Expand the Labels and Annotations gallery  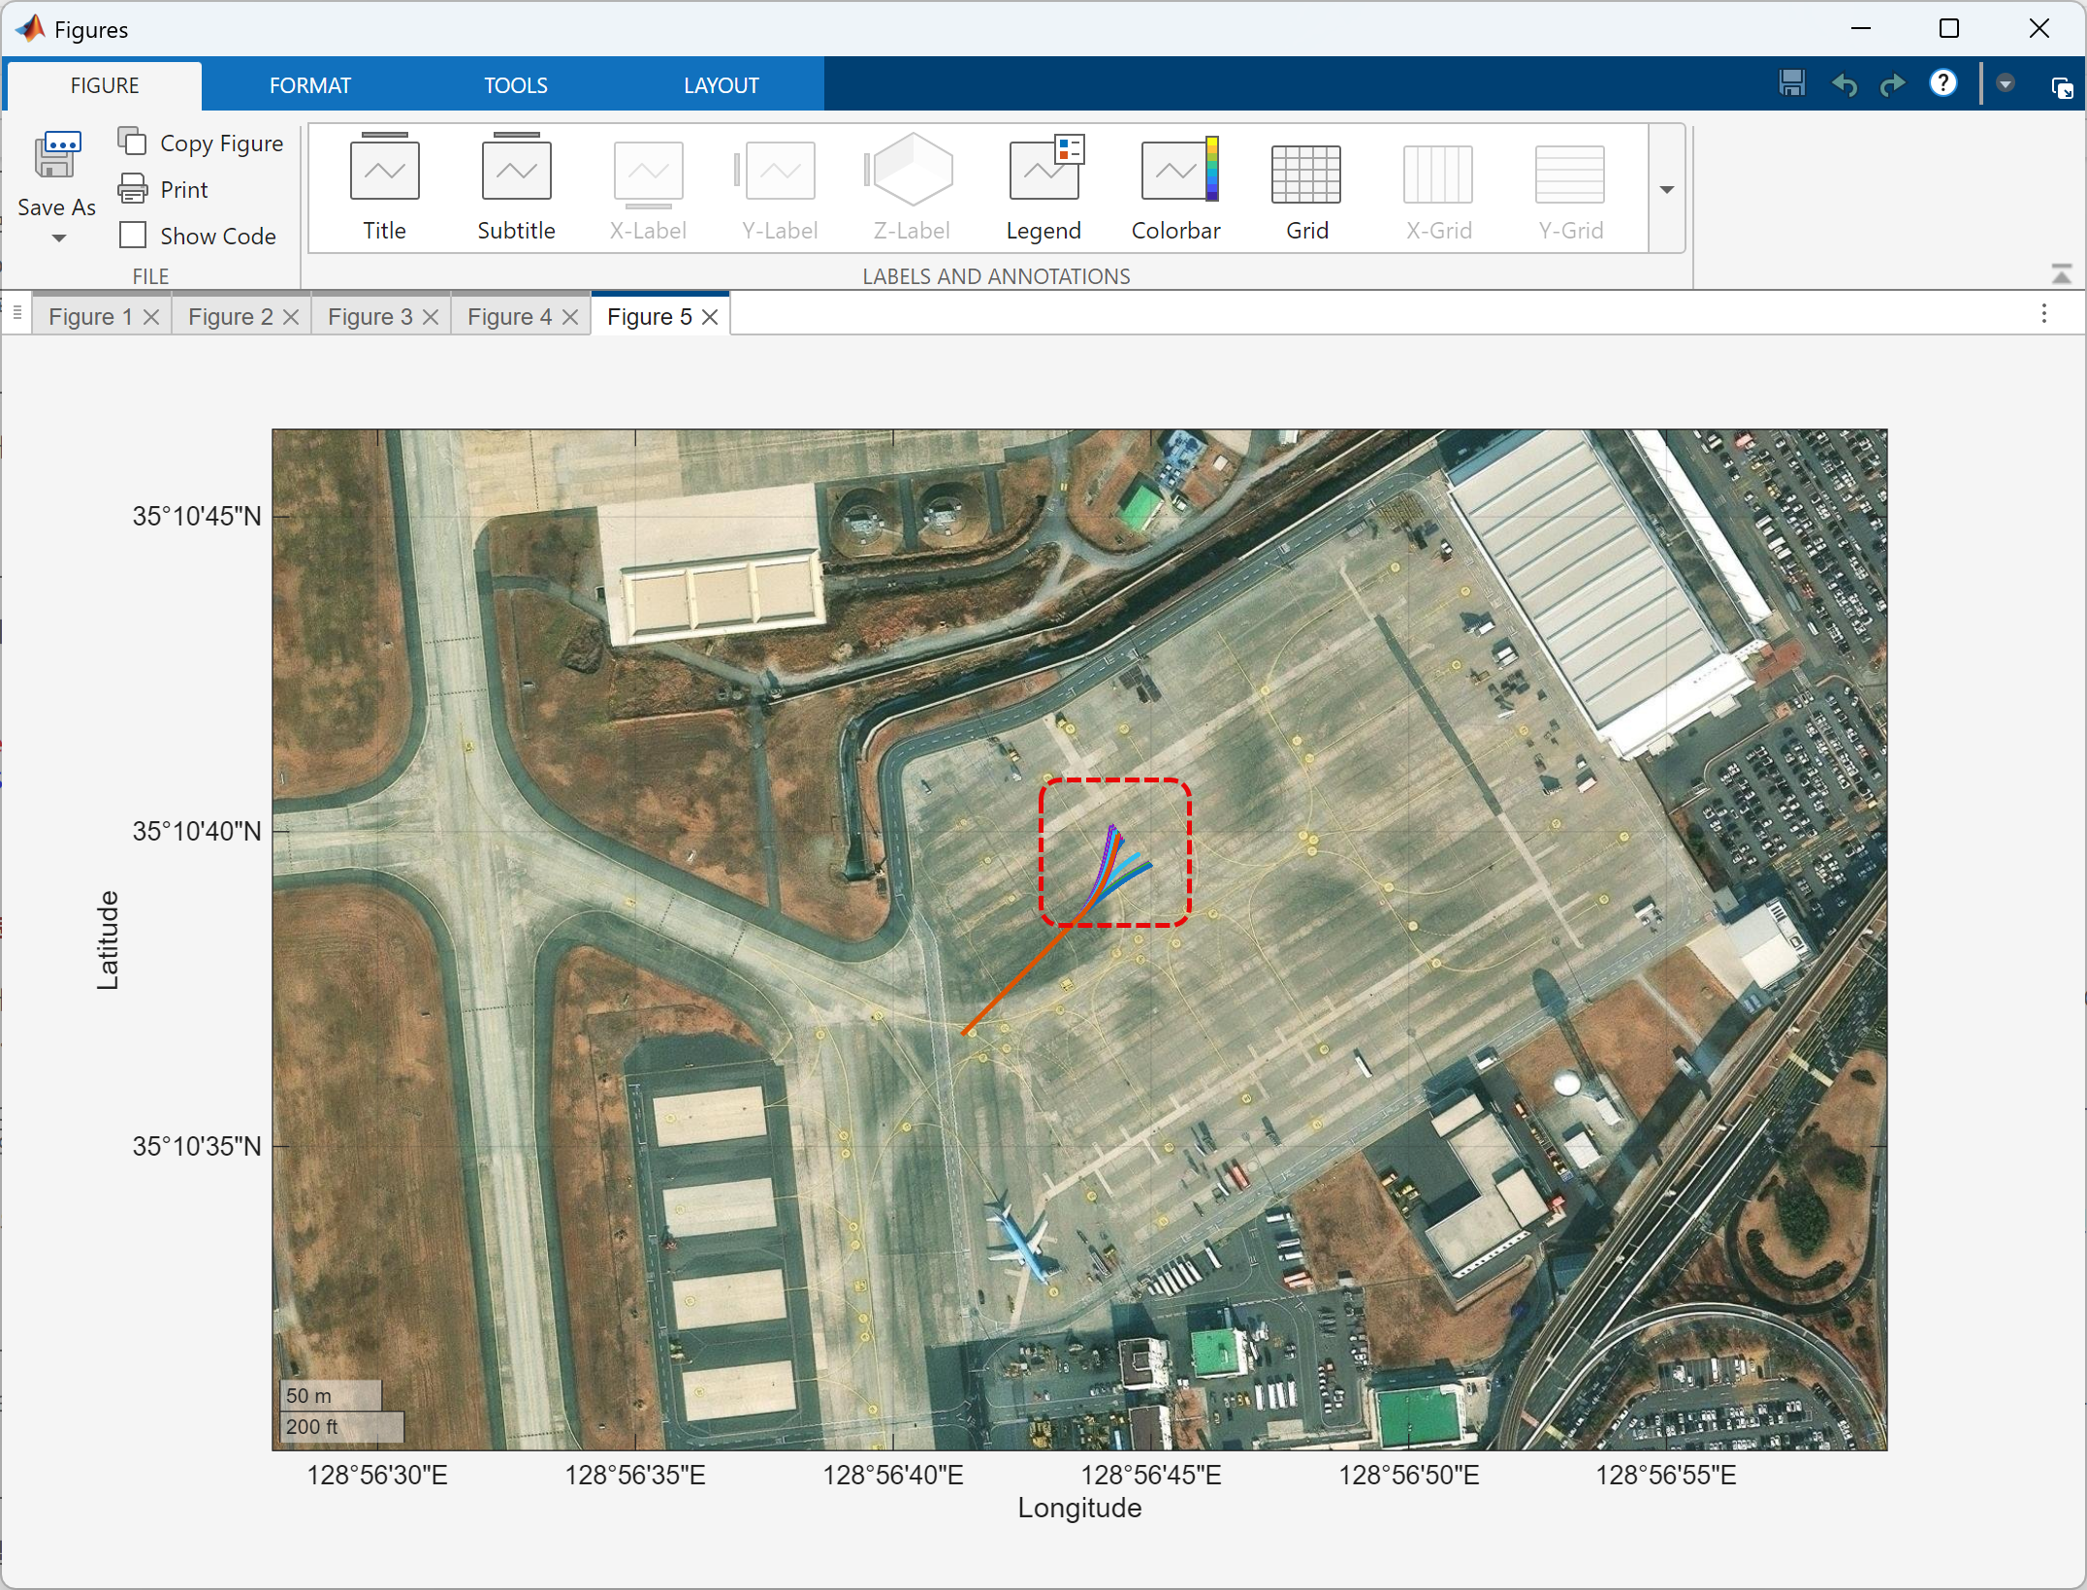(1667, 189)
